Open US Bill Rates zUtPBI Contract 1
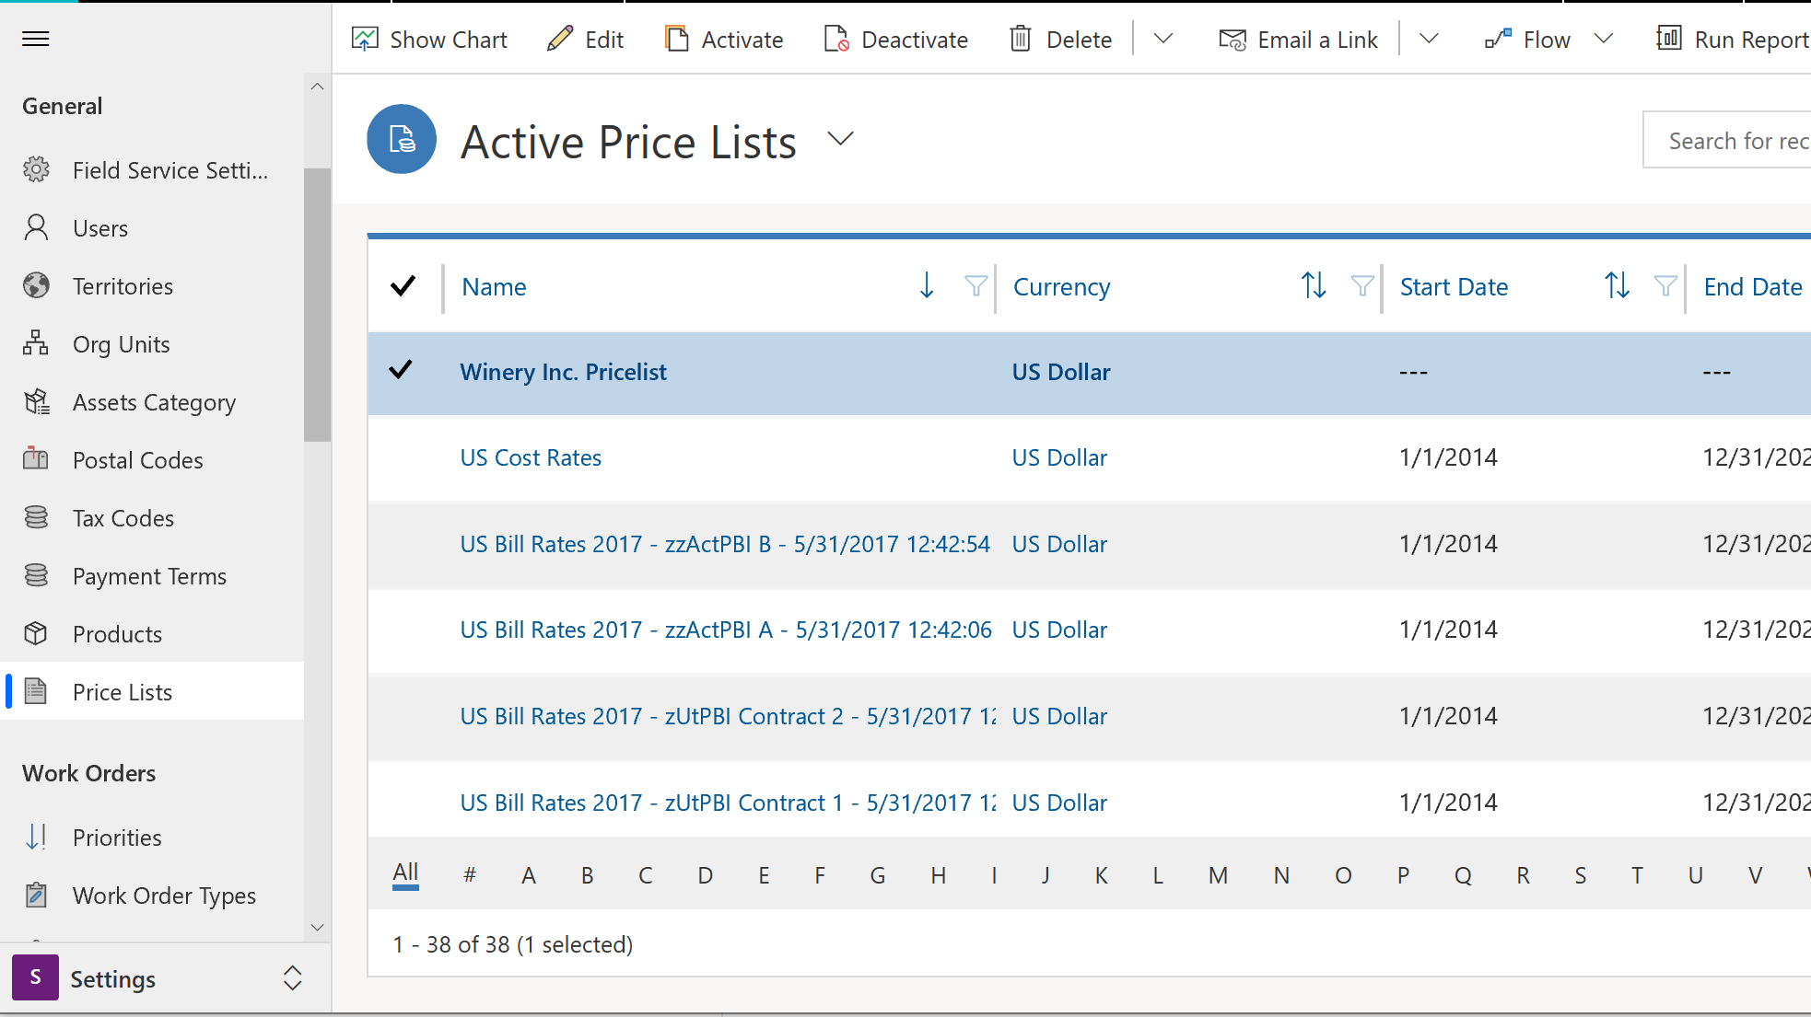The height and width of the screenshot is (1017, 1811). tap(728, 803)
